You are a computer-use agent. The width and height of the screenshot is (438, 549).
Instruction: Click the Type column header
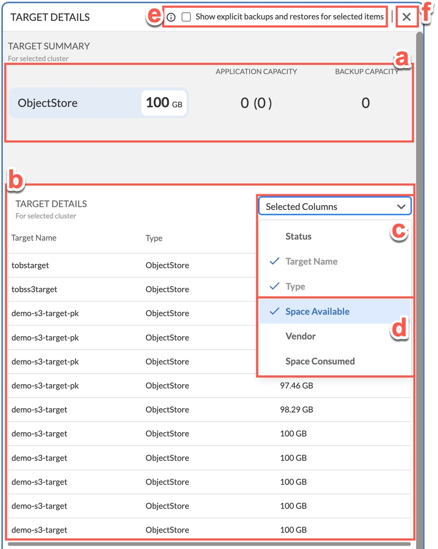click(x=154, y=238)
